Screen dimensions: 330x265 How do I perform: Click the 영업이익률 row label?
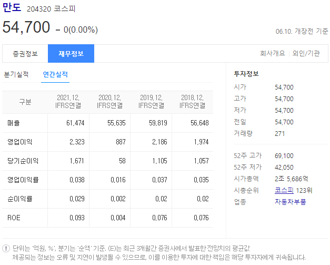23,180
